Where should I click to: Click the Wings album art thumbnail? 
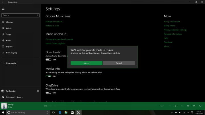[x=4, y=106]
